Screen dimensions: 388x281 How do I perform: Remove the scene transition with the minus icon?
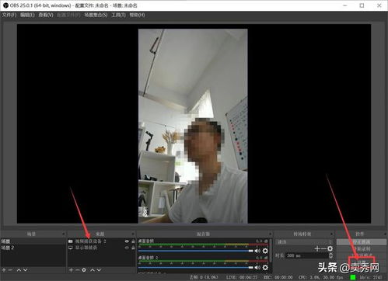coord(323,248)
